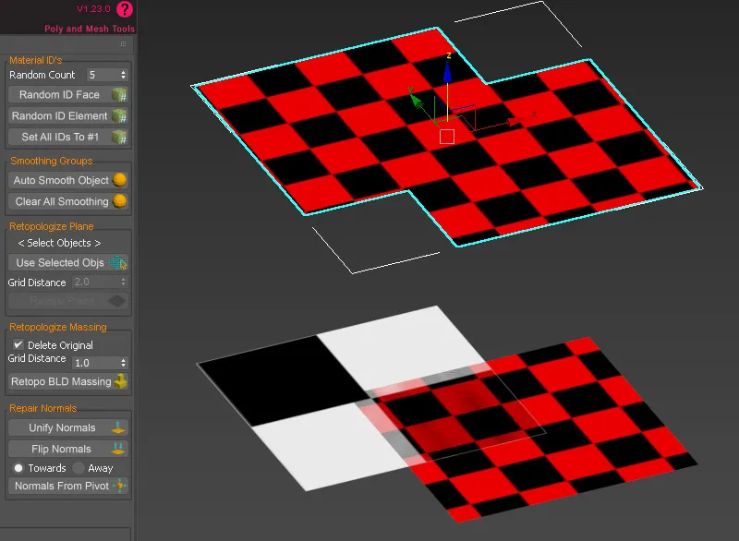Click the panel grip handle dots
Viewport: 739px width, 541px height.
pos(123,43)
